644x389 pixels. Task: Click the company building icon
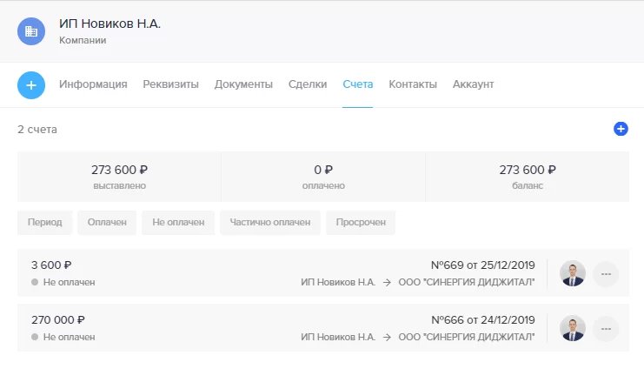click(31, 31)
